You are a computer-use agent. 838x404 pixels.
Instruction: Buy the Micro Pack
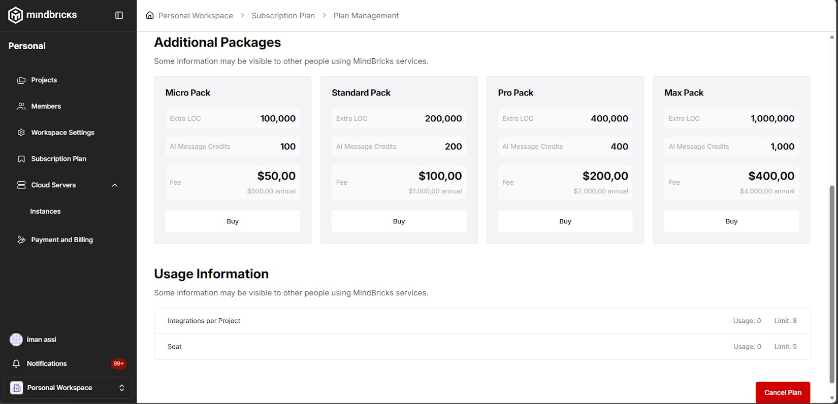233,221
